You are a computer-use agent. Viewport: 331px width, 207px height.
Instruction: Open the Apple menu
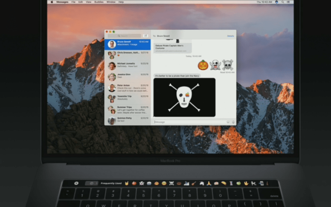[x=51, y=2]
